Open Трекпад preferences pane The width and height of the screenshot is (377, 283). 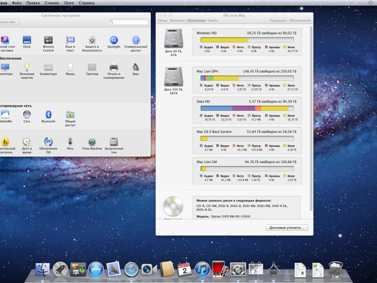point(92,69)
